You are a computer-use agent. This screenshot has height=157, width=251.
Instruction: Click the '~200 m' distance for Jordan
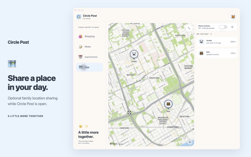click(x=232, y=42)
